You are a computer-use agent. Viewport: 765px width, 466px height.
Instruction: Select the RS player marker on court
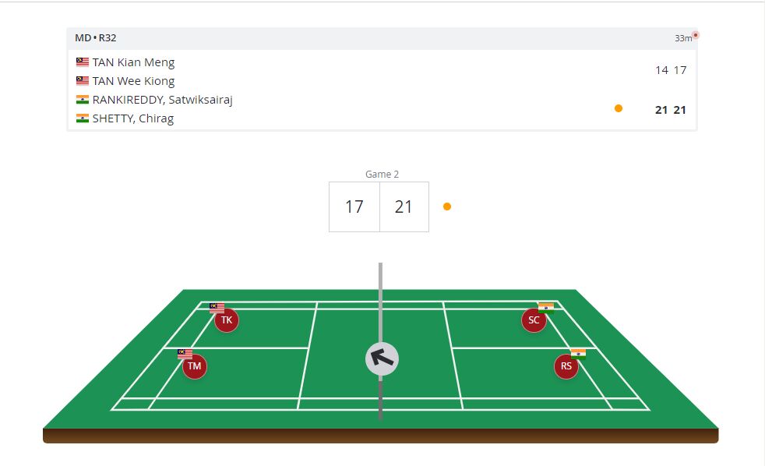(x=566, y=366)
